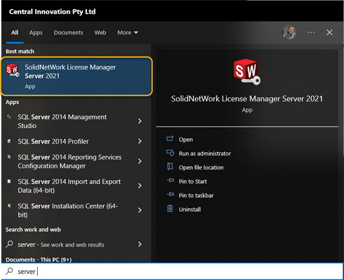Click SQL Server 2014 Management Studio icon
Image resolution: width=344 pixels, height=280 pixels.
click(9, 117)
